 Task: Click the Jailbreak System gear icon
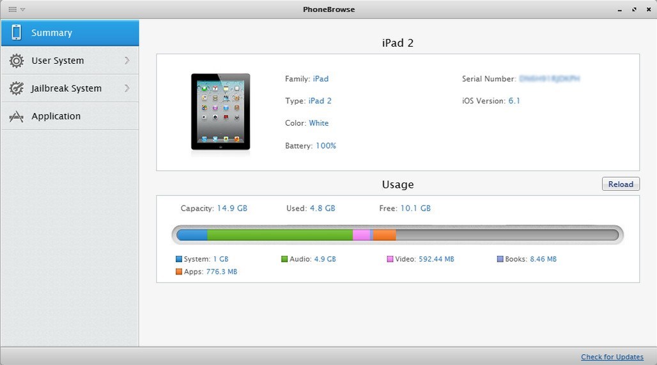pyautogui.click(x=17, y=88)
